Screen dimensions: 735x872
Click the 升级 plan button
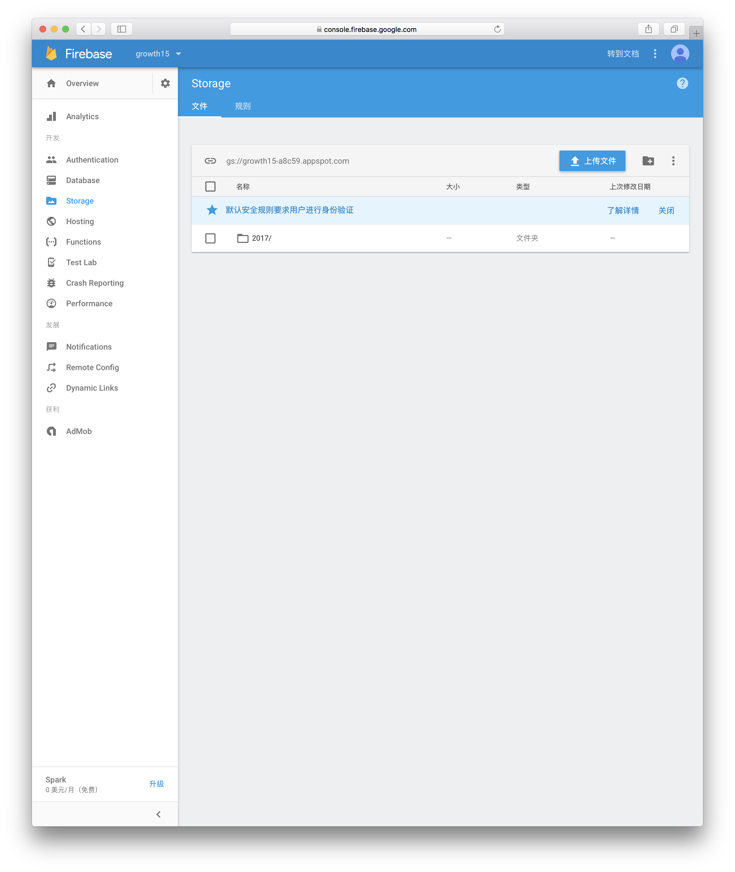click(x=155, y=784)
